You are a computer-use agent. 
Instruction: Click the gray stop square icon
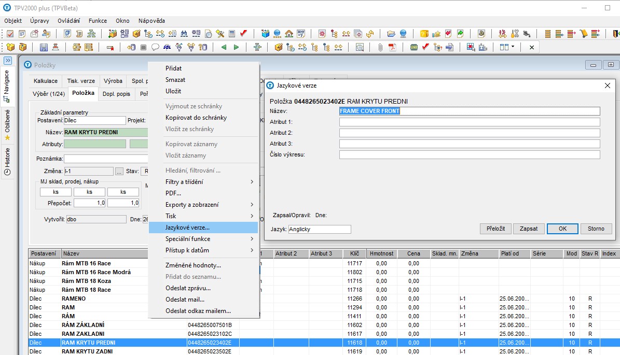click(144, 47)
